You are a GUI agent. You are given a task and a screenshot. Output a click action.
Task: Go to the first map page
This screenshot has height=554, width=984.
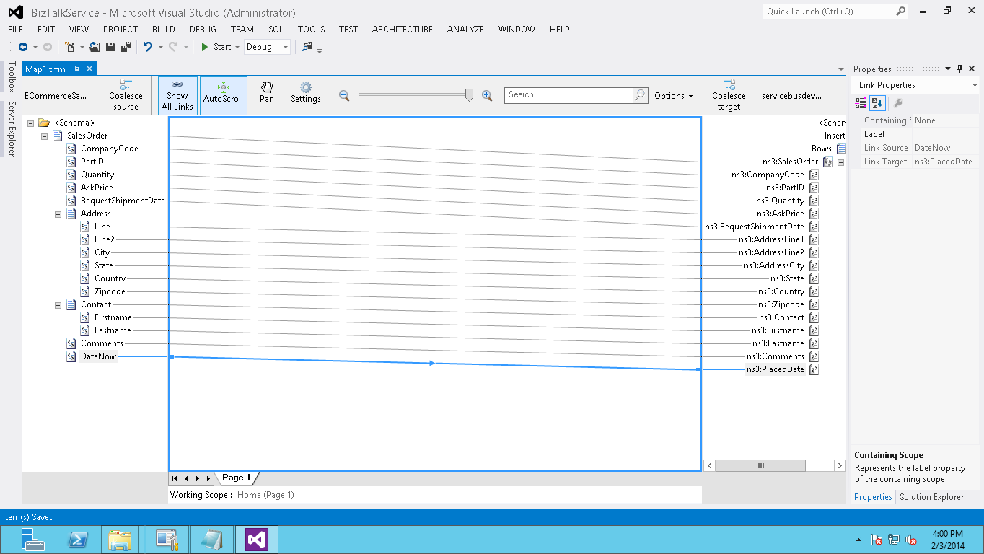175,478
